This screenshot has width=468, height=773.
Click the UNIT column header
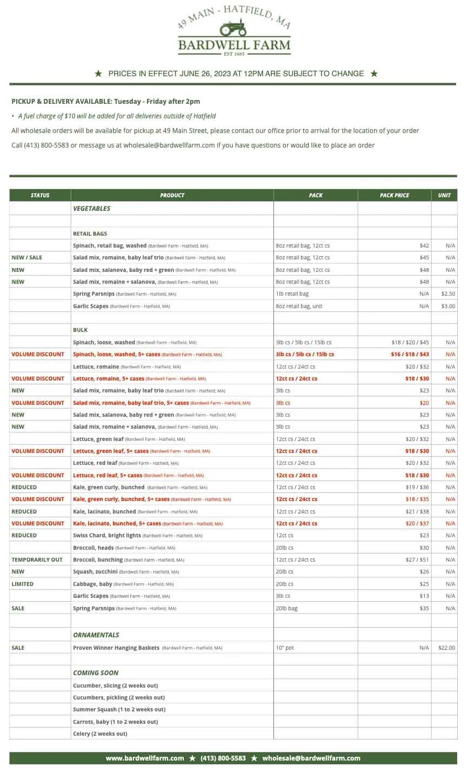pos(444,195)
